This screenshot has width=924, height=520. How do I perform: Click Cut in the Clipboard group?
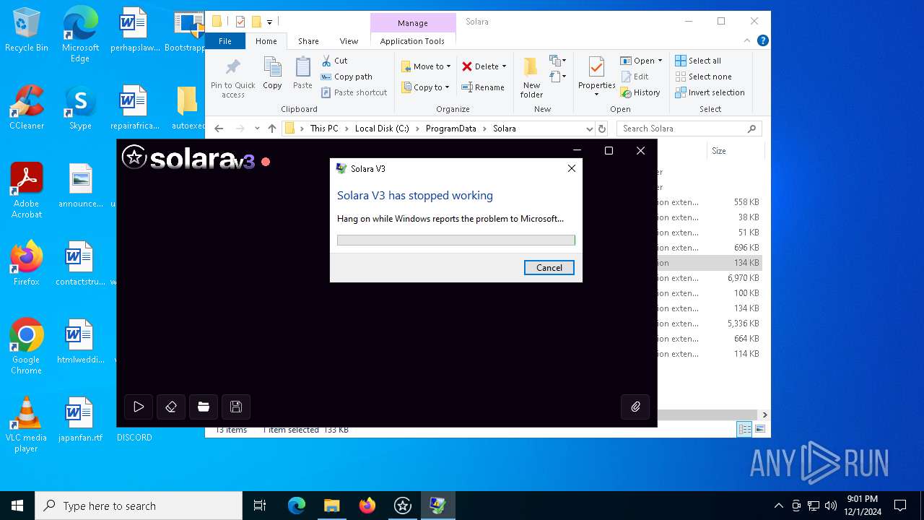tap(334, 61)
